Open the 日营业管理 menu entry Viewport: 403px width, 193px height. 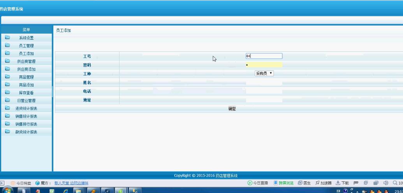(x=26, y=100)
